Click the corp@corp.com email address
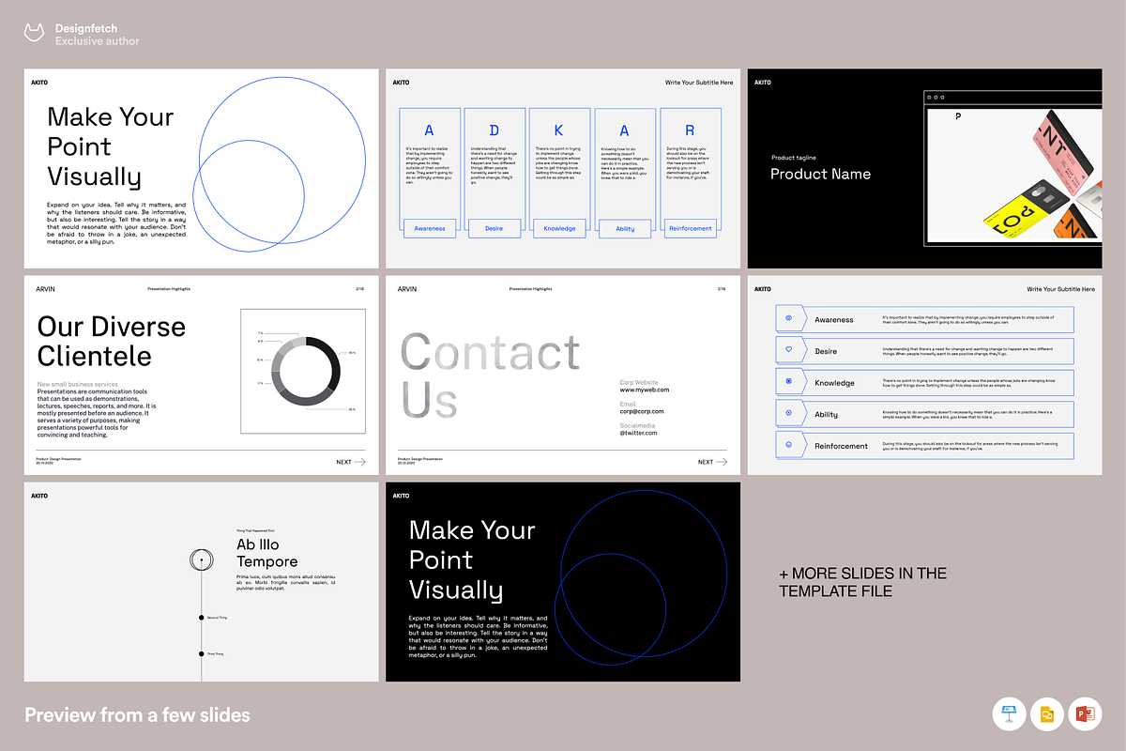This screenshot has height=751, width=1126. coord(641,411)
